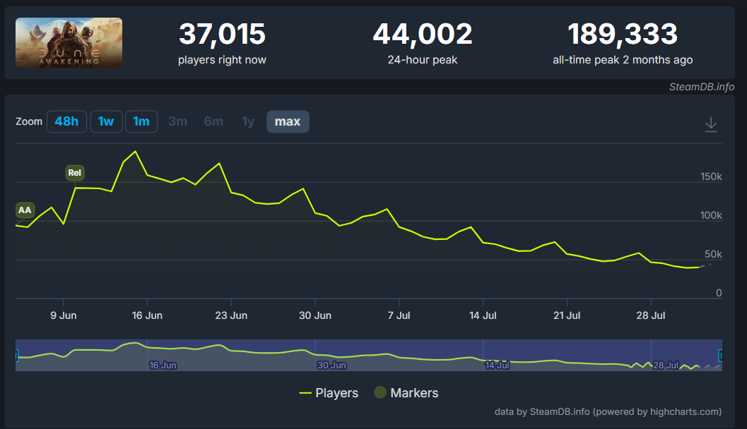Screen dimensions: 747x429
Task: Click the all-time peak 2 months ago label
Action: [x=623, y=60]
